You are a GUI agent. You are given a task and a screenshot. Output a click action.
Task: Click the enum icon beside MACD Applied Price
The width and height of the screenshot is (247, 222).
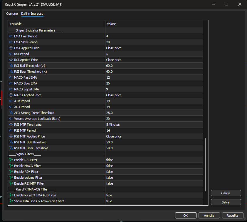click(x=11, y=95)
